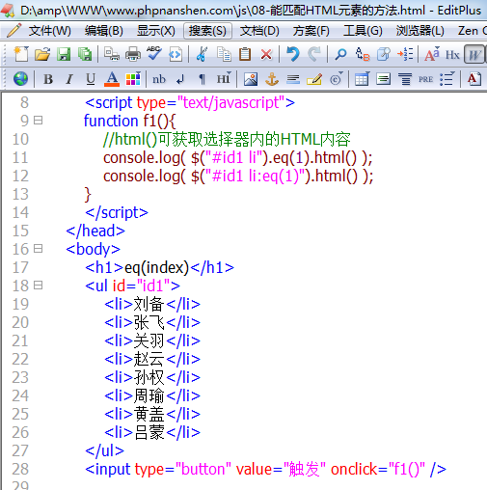Open the color palette grid icon

click(x=133, y=79)
